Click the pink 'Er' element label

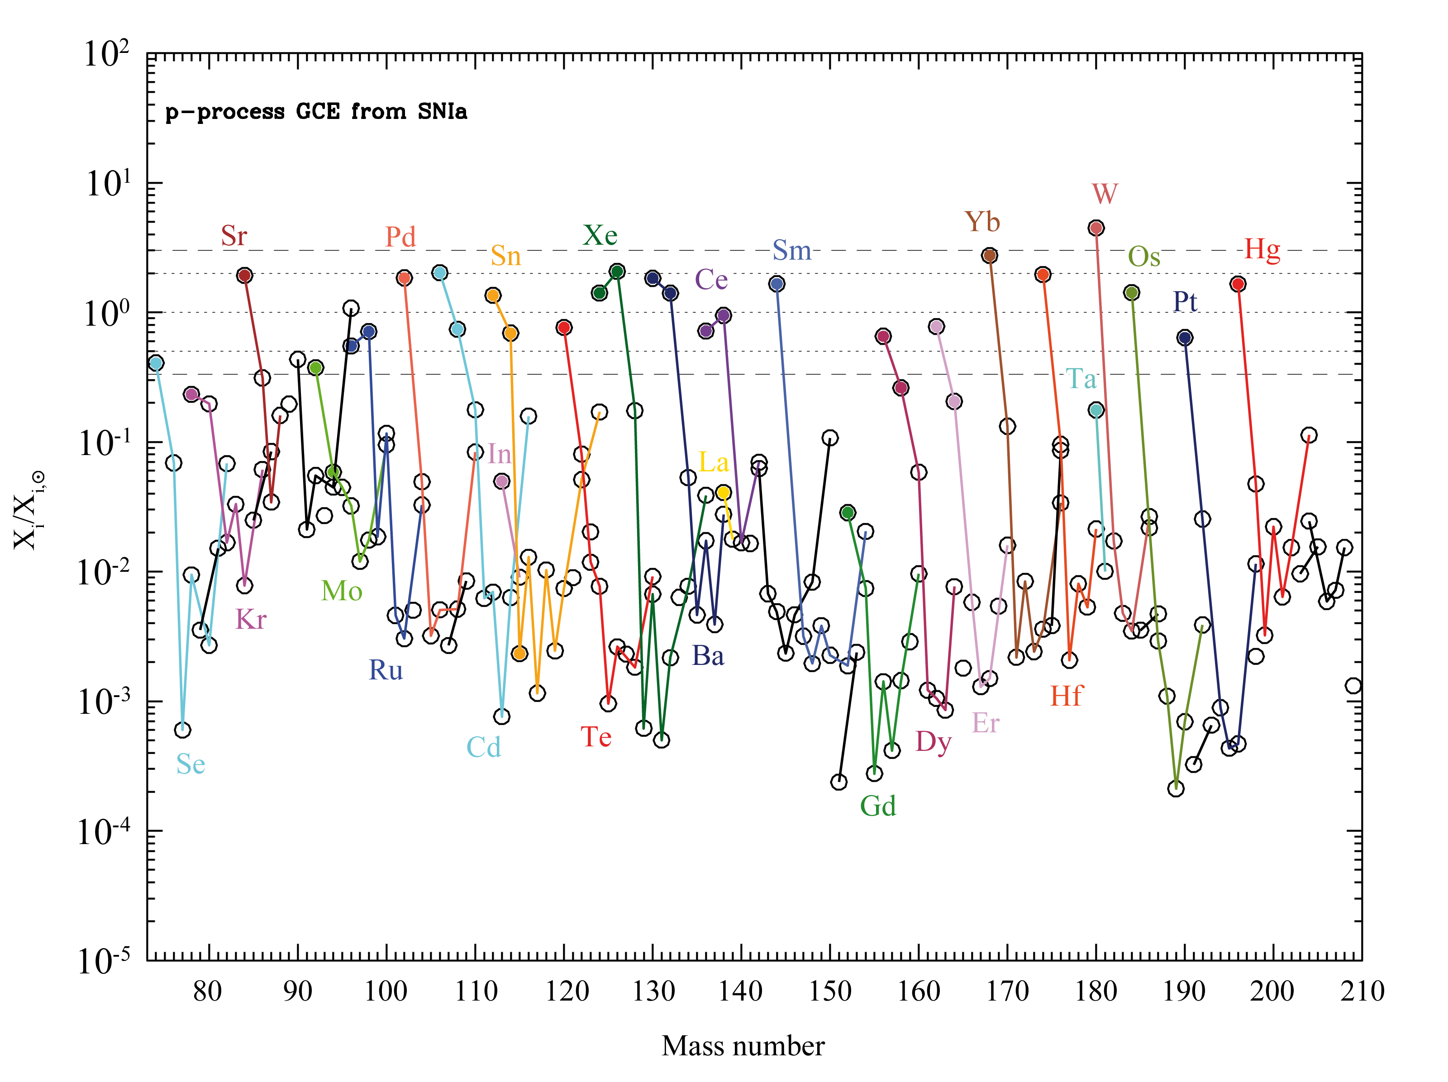(985, 723)
